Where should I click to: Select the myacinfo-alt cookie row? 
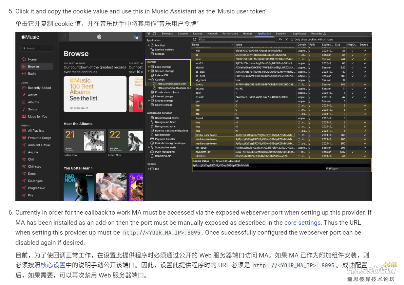(281, 152)
